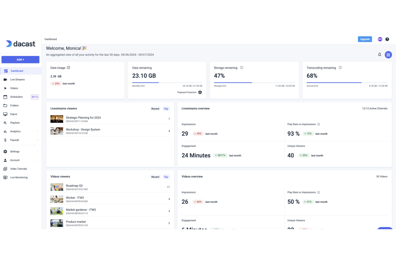Select the Playlists icon
This screenshot has width=396, height=264.
click(5, 123)
